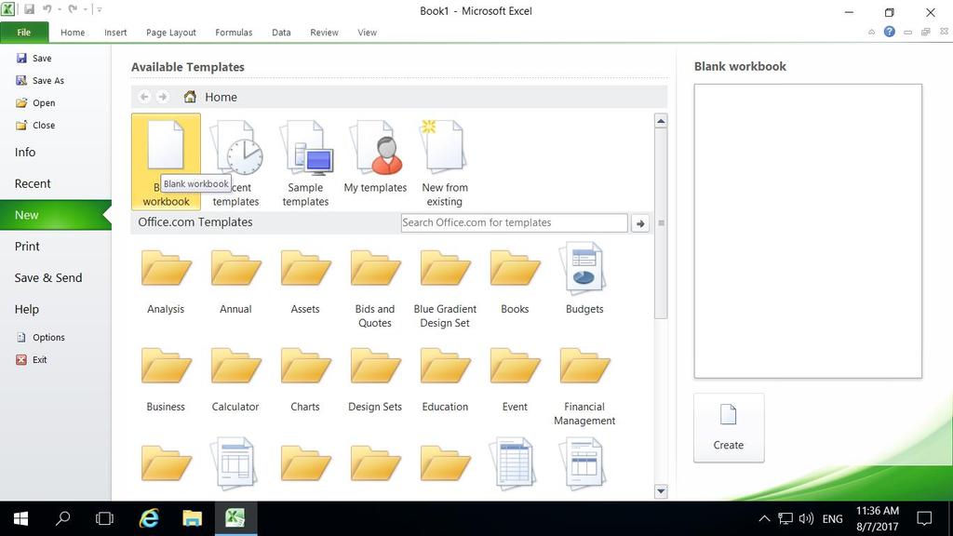Open Task View on the taskbar
The height and width of the screenshot is (536, 953).
coord(104,518)
